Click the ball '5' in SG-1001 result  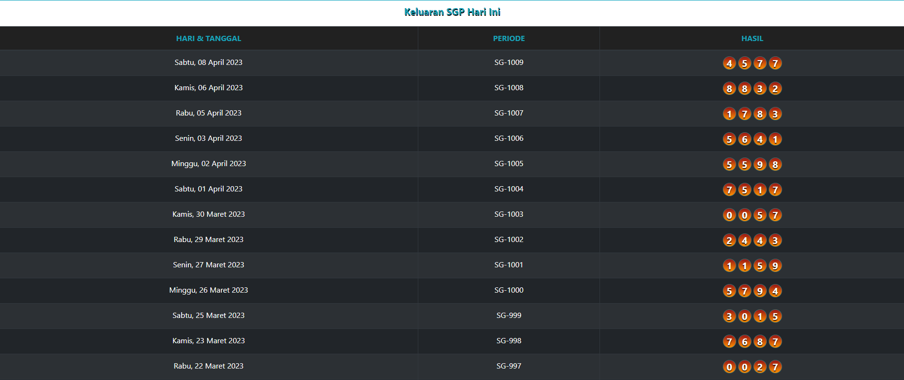(x=760, y=265)
